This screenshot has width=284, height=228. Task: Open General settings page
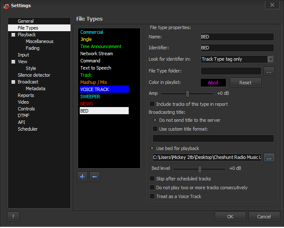coord(26,21)
